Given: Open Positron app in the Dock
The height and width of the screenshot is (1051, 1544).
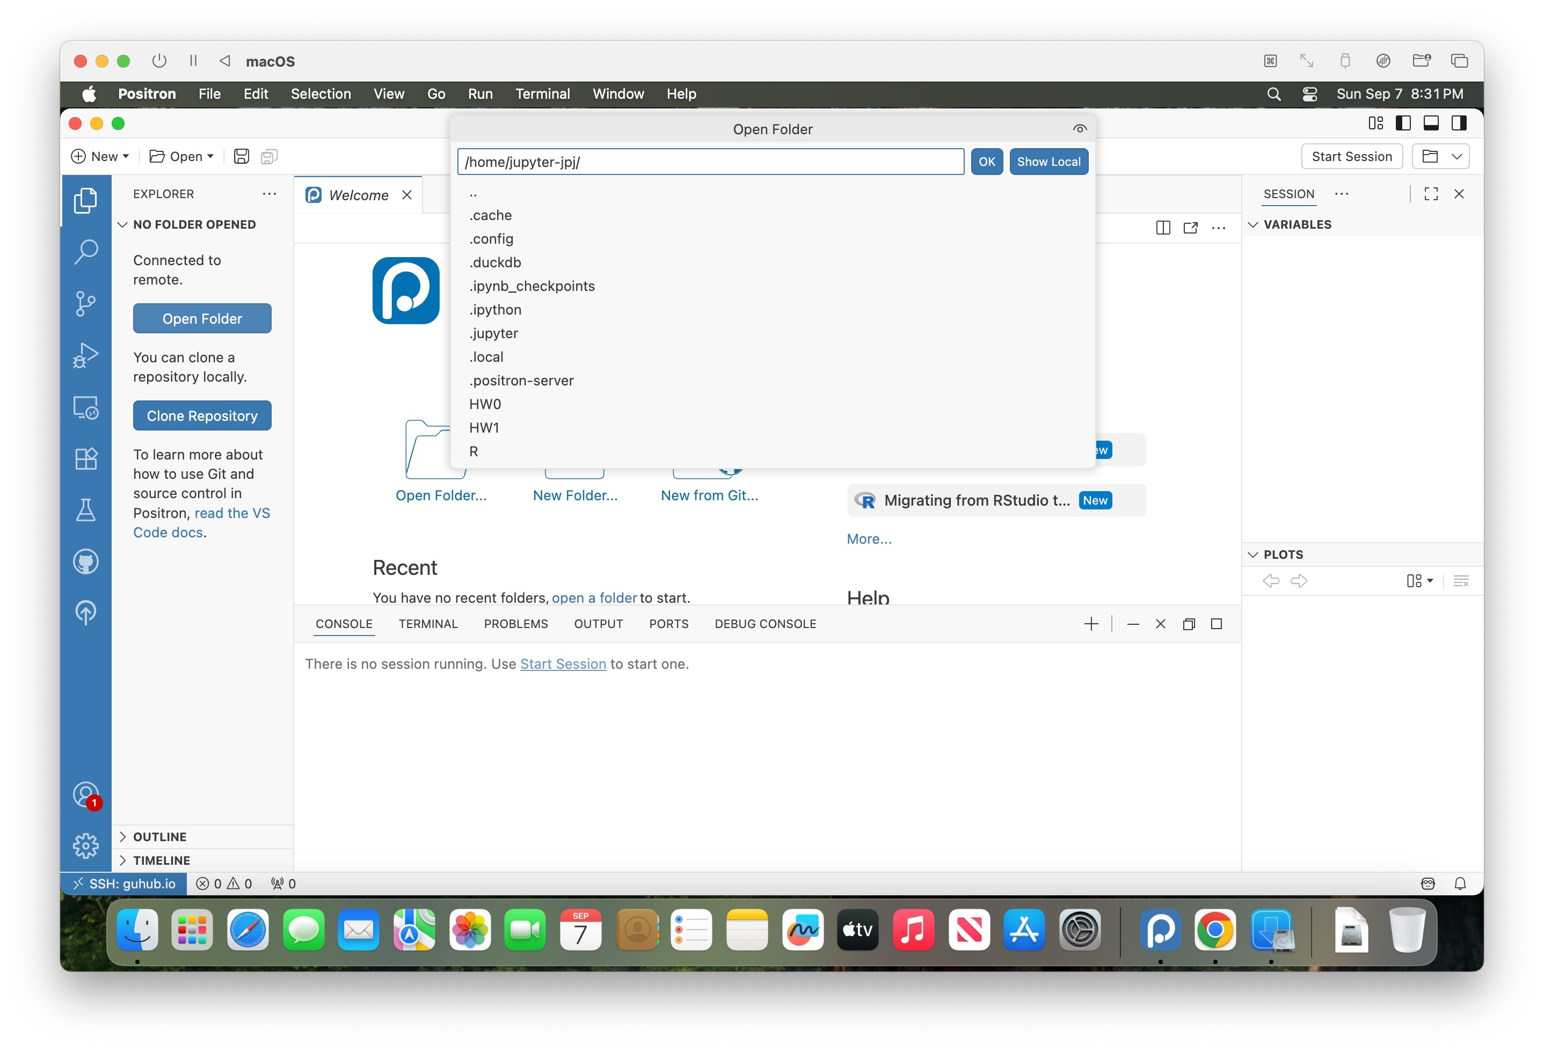Looking at the screenshot, I should coord(1160,930).
